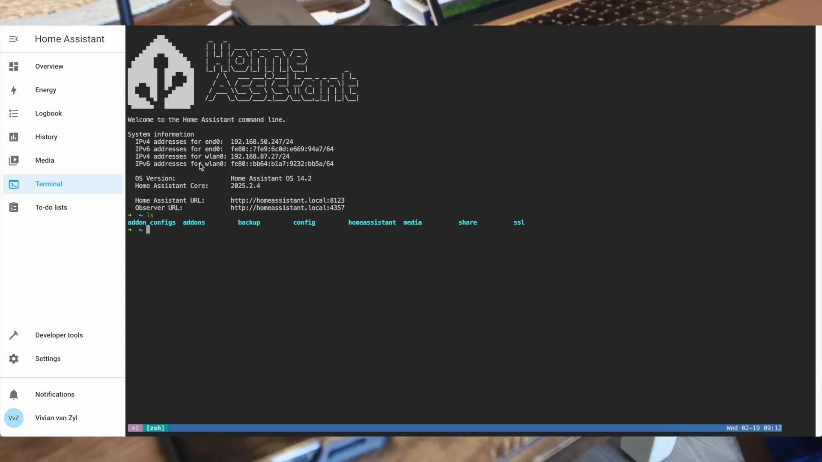Image resolution: width=822 pixels, height=462 pixels.
Task: Click the Notifications bell icon
Action: [x=14, y=394]
